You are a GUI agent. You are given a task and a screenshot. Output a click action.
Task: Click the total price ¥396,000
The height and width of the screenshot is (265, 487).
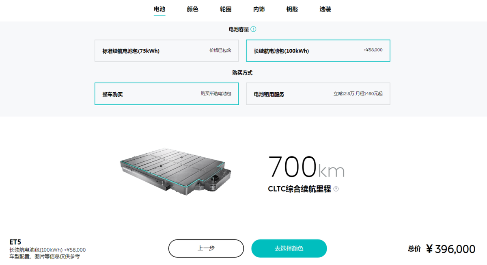click(450, 249)
